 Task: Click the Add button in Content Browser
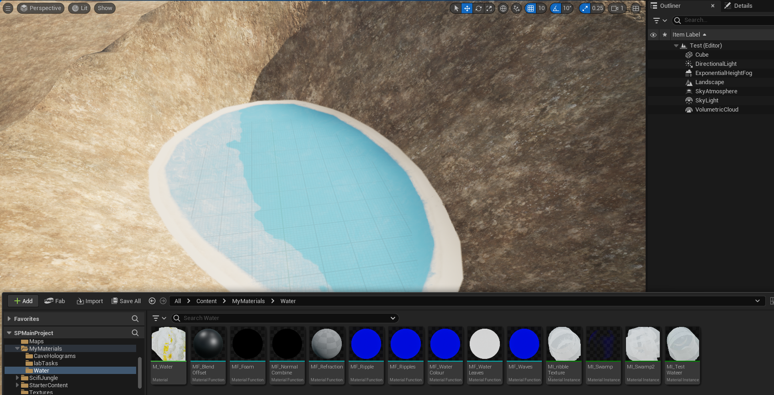(23, 301)
